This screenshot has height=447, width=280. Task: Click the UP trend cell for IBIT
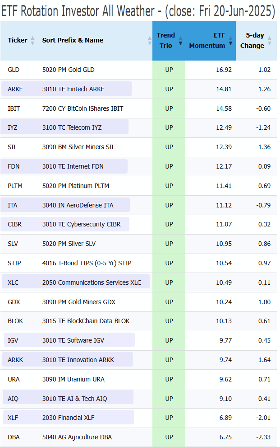(x=169, y=108)
